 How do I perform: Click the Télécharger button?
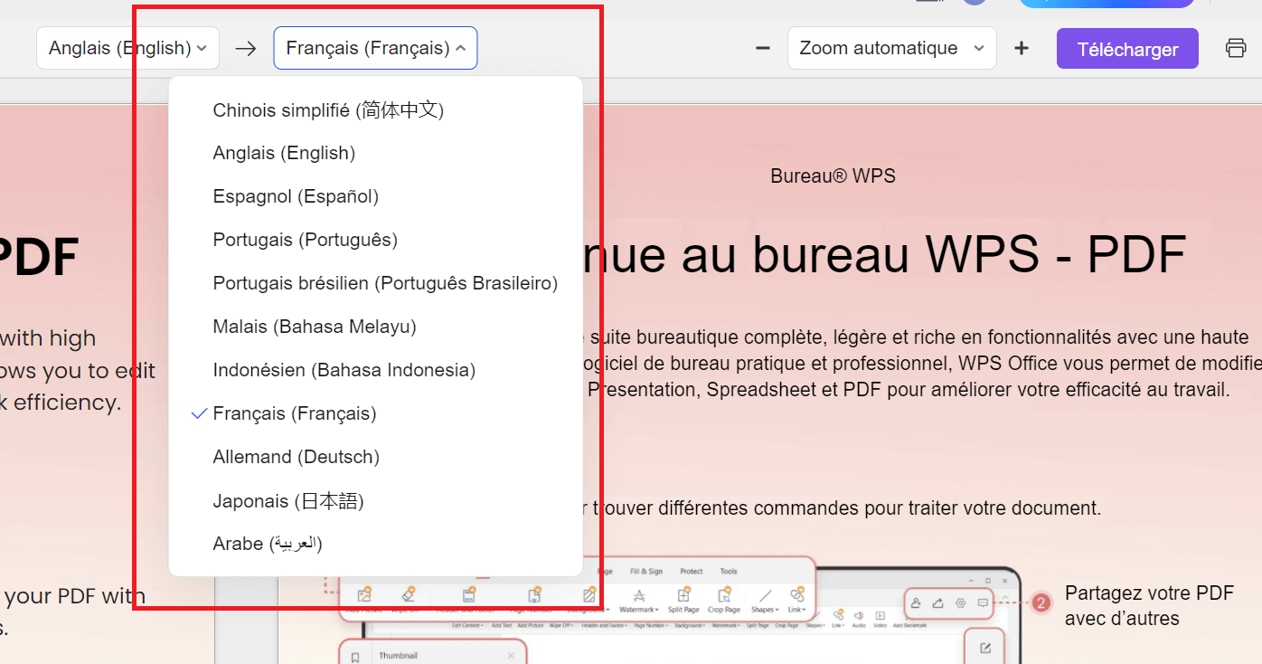1127,49
